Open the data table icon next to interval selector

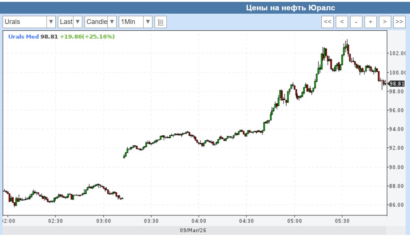[x=161, y=22]
